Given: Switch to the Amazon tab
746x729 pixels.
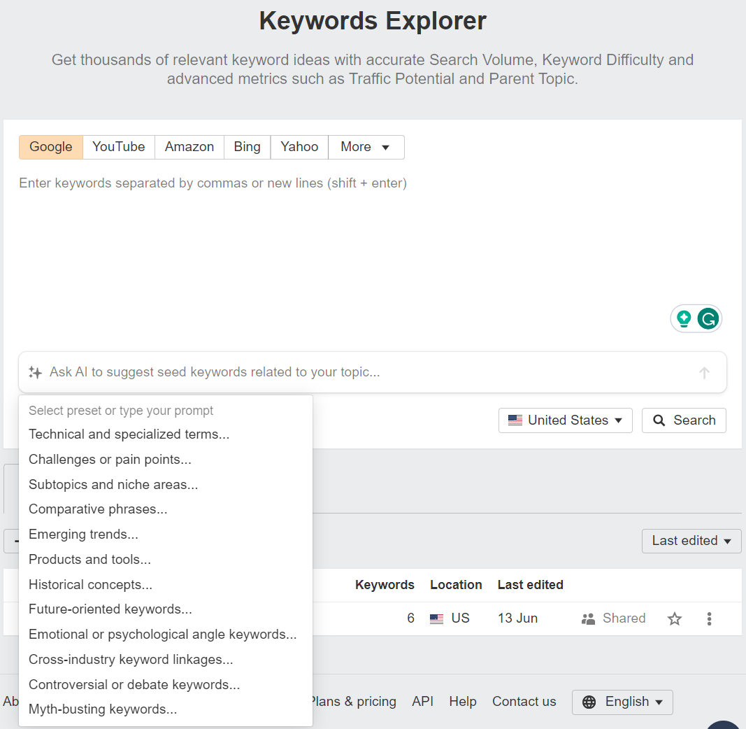Looking at the screenshot, I should coord(189,147).
